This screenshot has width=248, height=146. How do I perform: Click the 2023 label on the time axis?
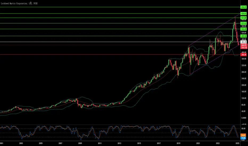(218, 143)
